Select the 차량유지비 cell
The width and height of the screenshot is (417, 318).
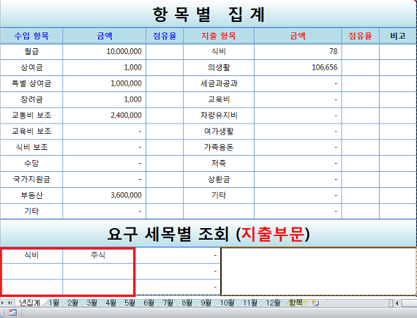pos(219,116)
